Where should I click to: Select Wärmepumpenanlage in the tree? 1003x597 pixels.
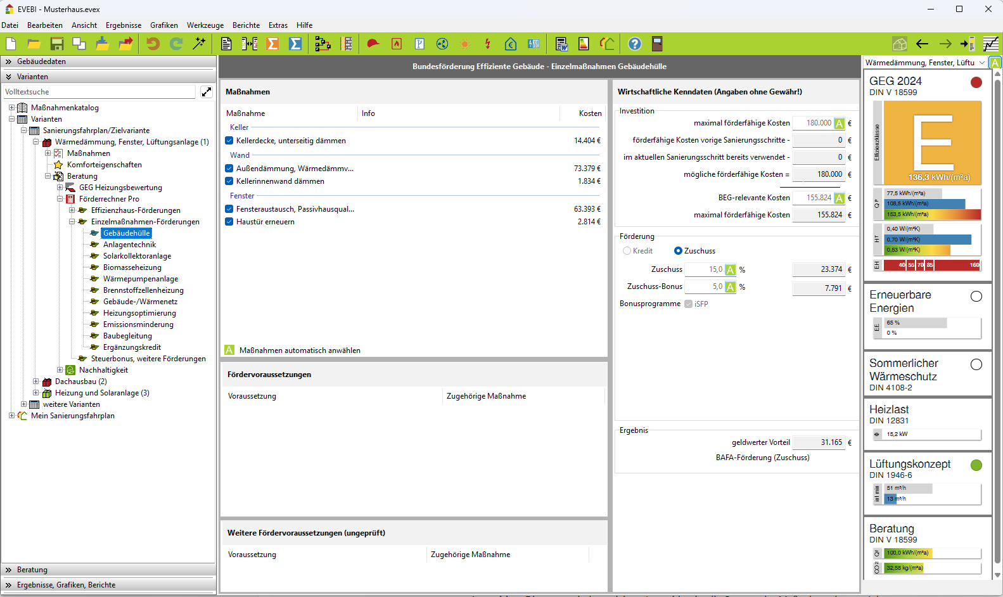click(x=140, y=279)
